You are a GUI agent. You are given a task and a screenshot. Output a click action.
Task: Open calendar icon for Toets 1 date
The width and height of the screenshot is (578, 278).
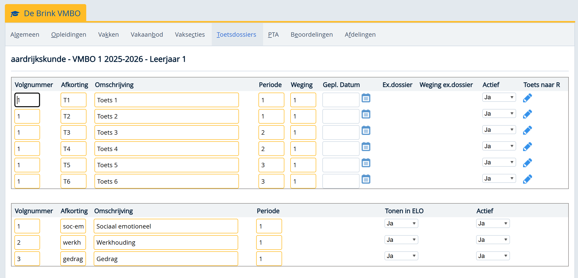366,98
